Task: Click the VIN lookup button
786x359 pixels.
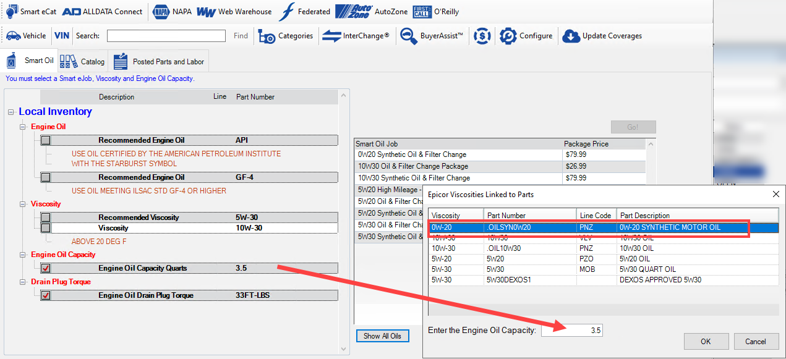Action: (x=62, y=36)
